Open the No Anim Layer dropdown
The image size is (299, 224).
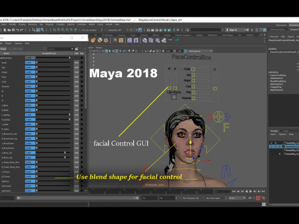click(213, 198)
